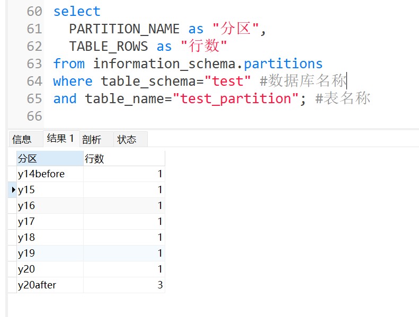
Task: Select the y20after partition cell
Action: point(50,285)
